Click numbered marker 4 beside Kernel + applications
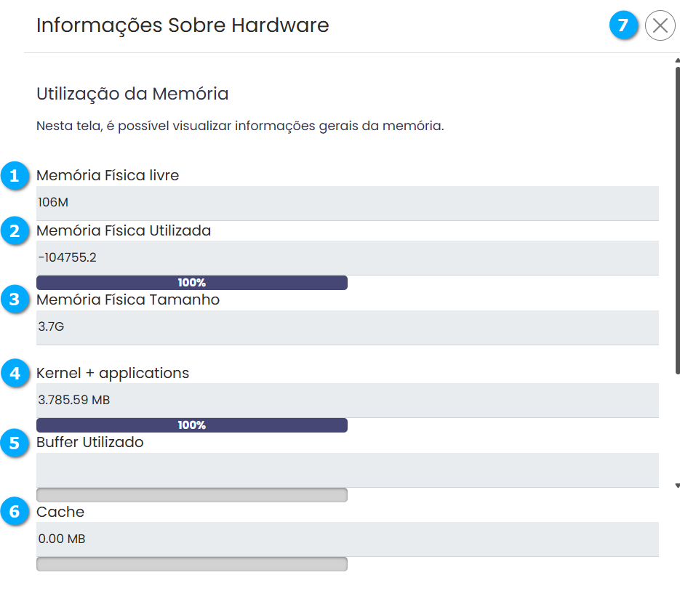The image size is (680, 591). click(x=15, y=374)
